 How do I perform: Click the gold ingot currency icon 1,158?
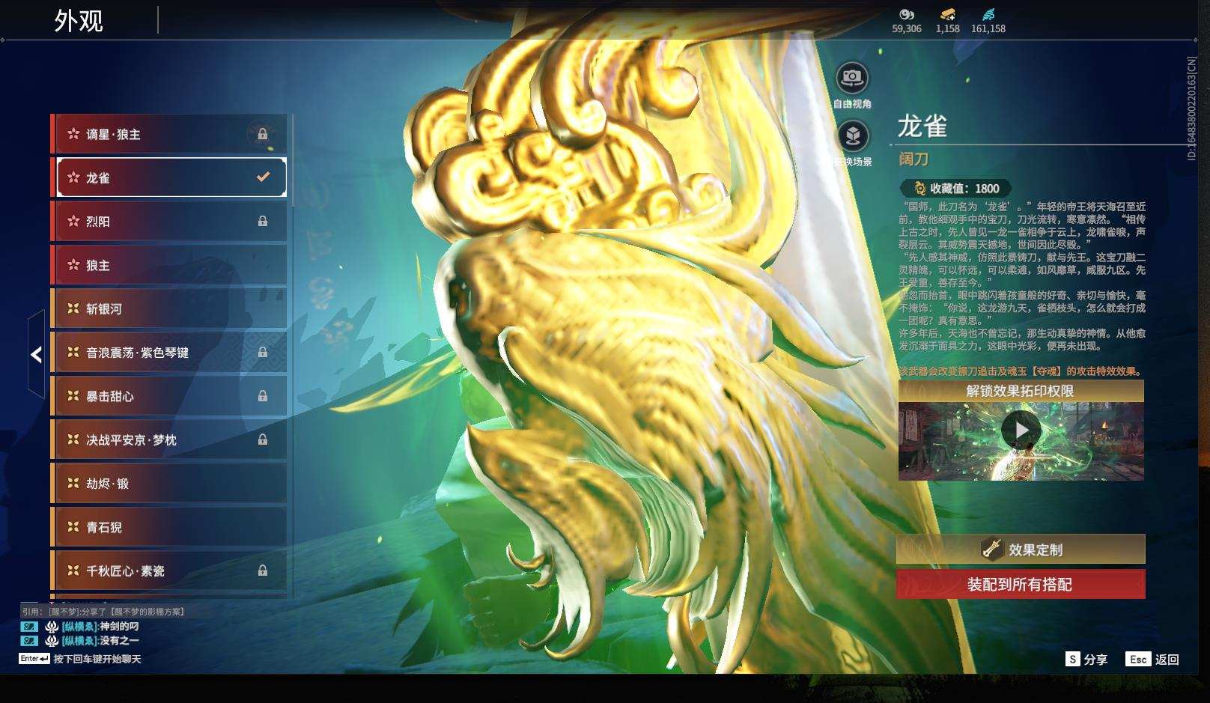point(947,13)
